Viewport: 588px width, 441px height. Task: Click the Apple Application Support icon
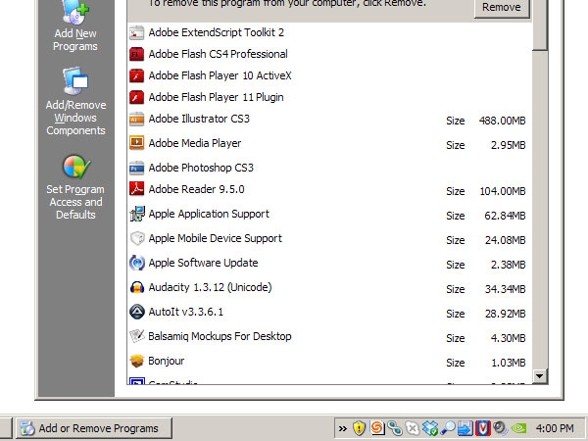[x=137, y=214]
